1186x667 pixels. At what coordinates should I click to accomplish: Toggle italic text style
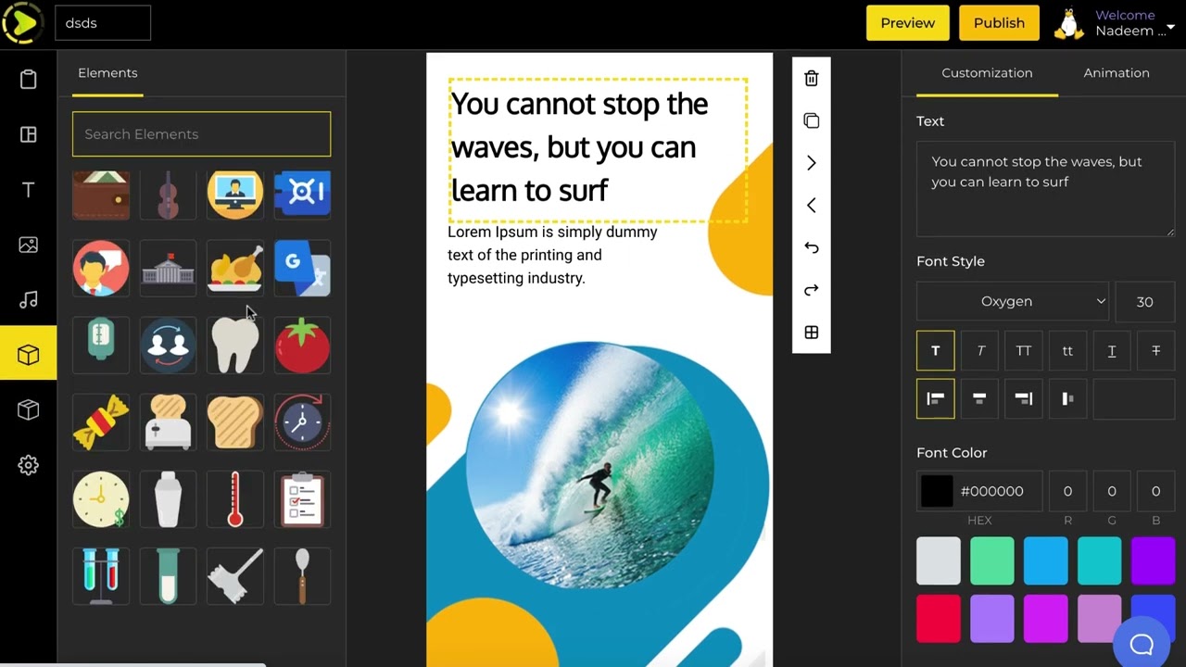pos(979,351)
